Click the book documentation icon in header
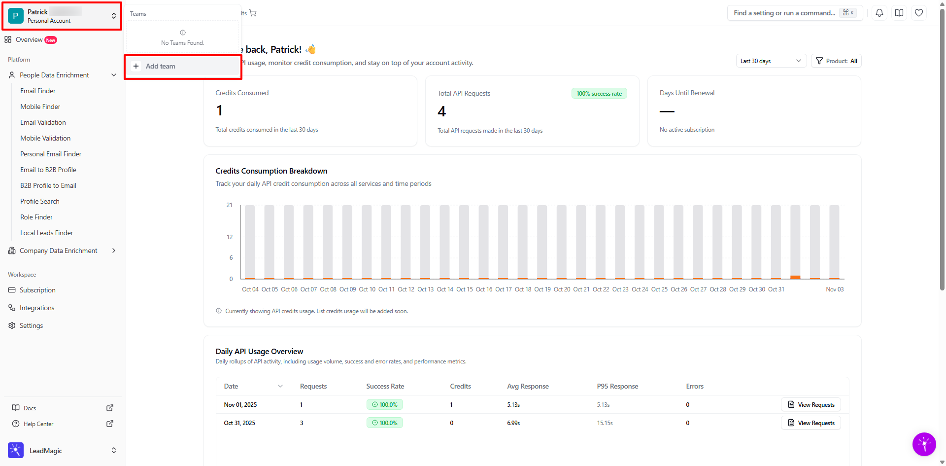Image resolution: width=946 pixels, height=466 pixels. tap(899, 13)
